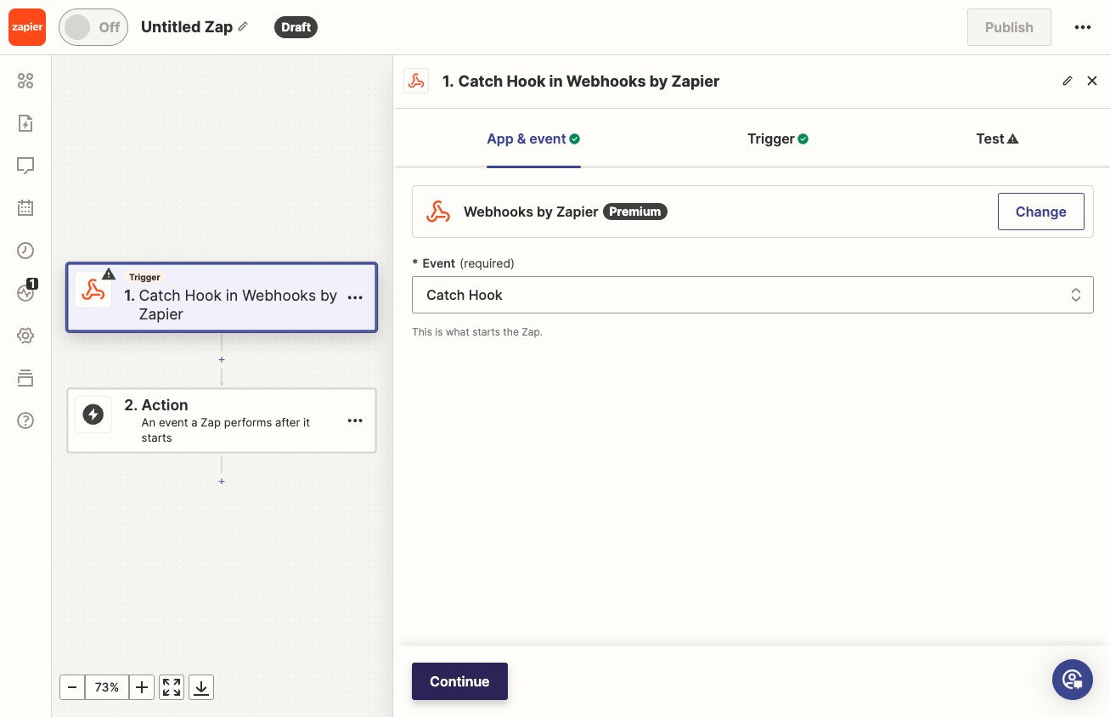Select the Catch Hook trigger step card
Screen dimensions: 1110x717
point(222,297)
